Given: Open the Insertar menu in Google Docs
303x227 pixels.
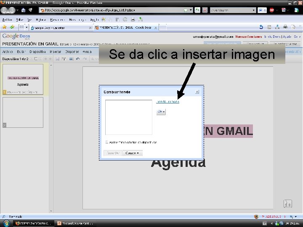Looking at the screenshot, I should [55, 52].
